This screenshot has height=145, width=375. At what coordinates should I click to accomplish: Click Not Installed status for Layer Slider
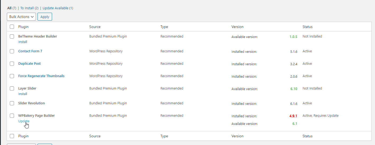312,88
